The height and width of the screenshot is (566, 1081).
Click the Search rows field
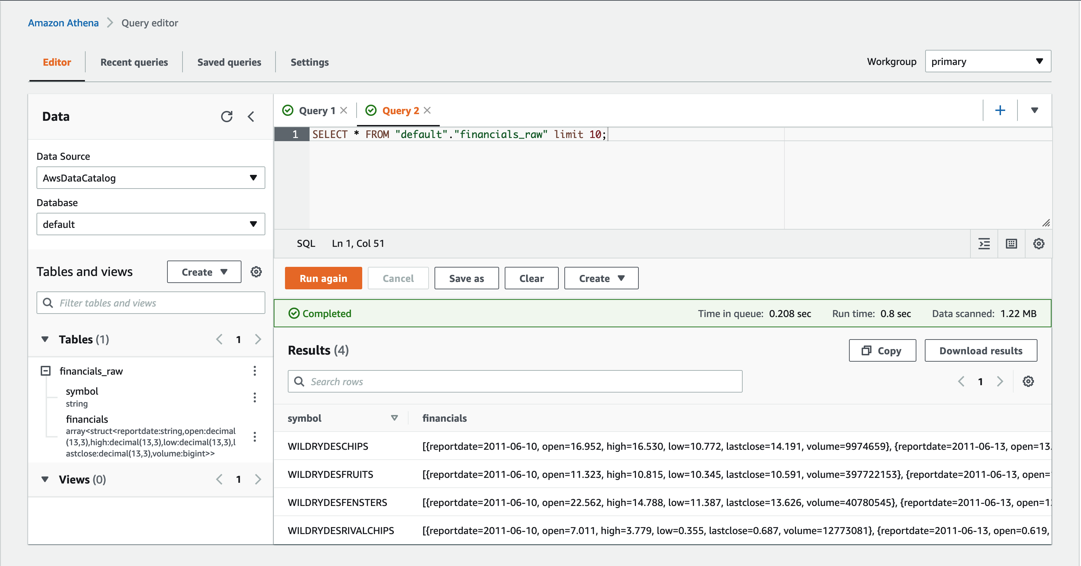[x=515, y=381]
